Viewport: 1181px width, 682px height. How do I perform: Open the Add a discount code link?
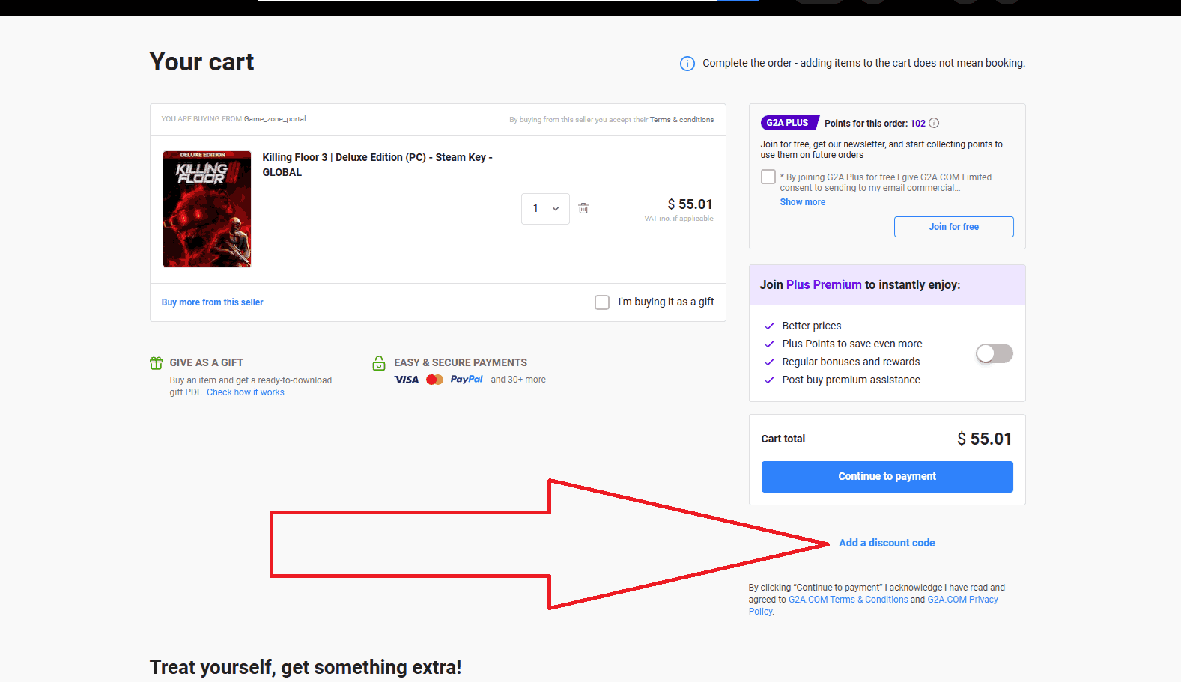(x=887, y=543)
